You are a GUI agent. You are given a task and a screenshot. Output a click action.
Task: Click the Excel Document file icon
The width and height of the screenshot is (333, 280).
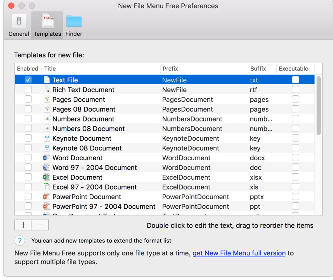click(x=47, y=177)
